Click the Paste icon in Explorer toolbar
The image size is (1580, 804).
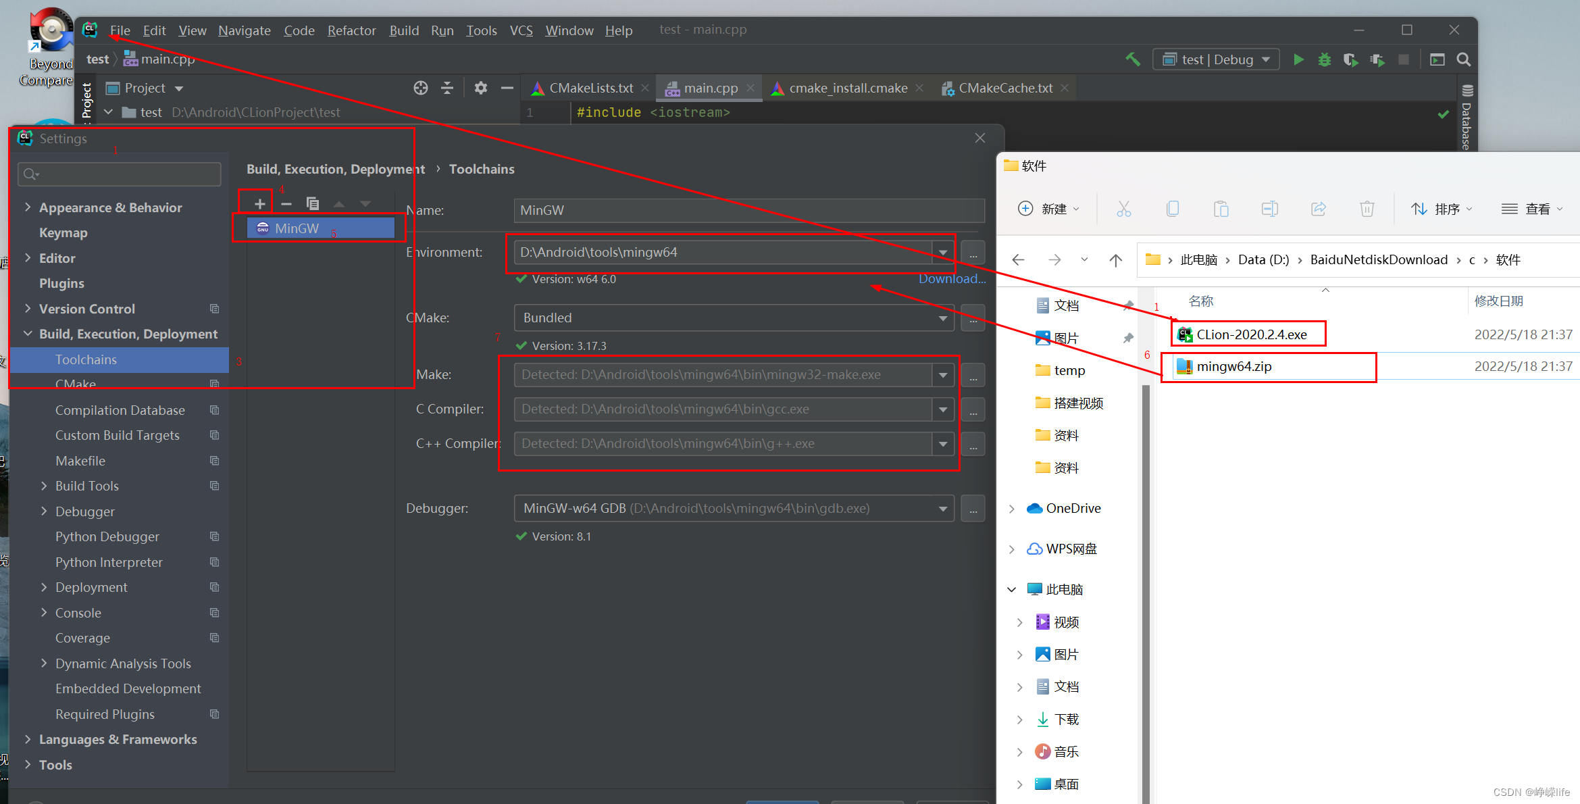pos(1221,209)
